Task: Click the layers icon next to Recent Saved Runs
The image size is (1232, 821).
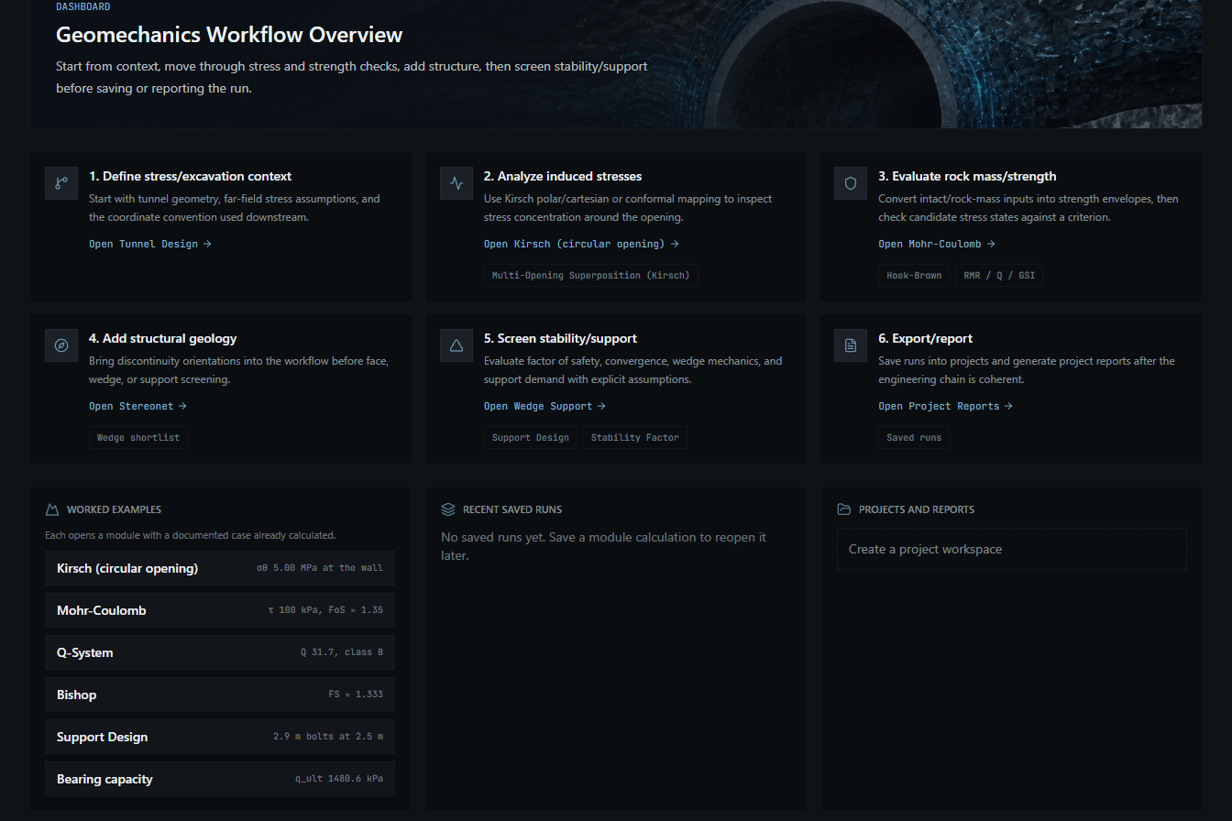Action: (x=448, y=509)
